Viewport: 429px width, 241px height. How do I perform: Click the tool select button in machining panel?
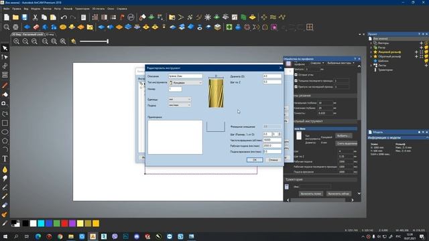(x=344, y=136)
